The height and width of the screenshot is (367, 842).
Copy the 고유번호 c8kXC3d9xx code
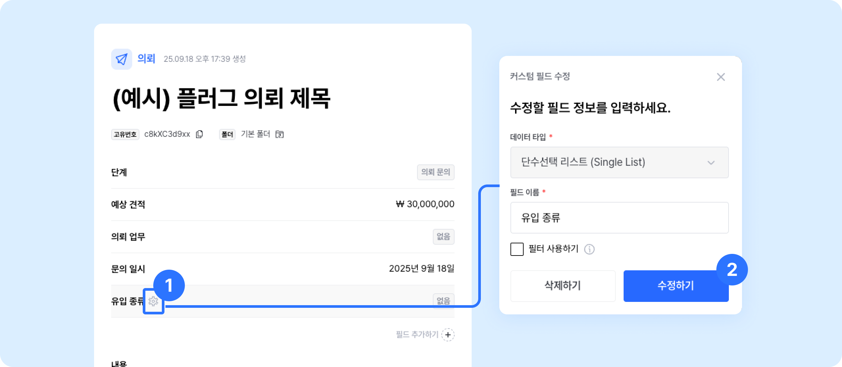click(199, 134)
